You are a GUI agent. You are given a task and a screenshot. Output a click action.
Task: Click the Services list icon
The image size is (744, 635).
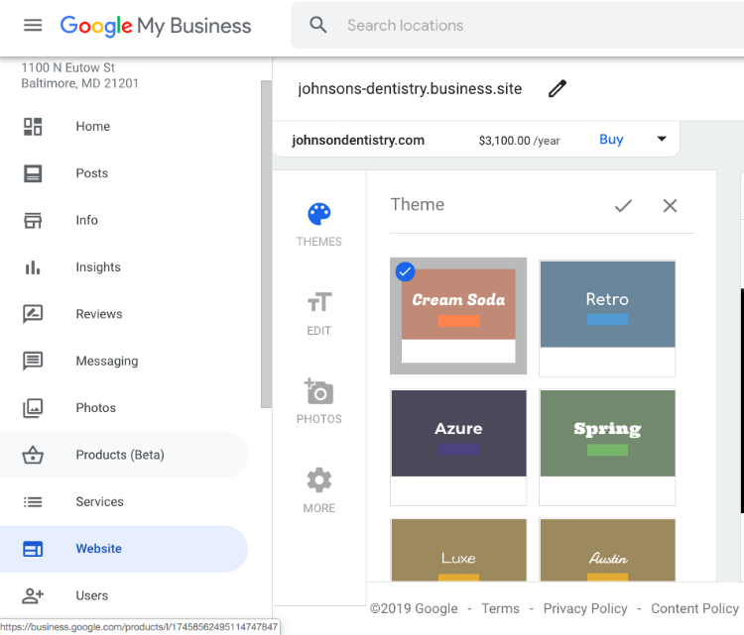point(33,502)
